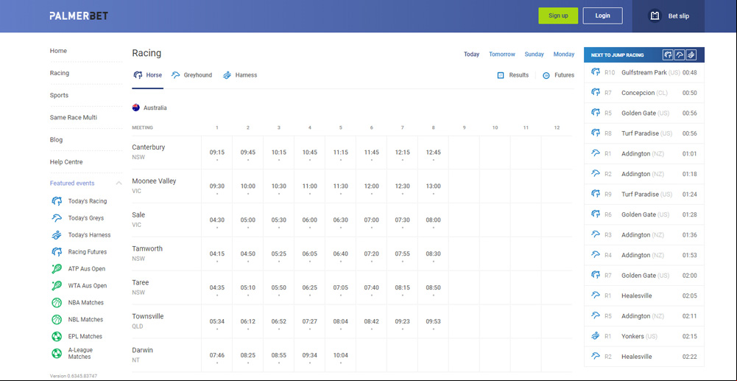This screenshot has width=737, height=381.
Task: Open Sports in the sidebar
Action: pos(59,95)
